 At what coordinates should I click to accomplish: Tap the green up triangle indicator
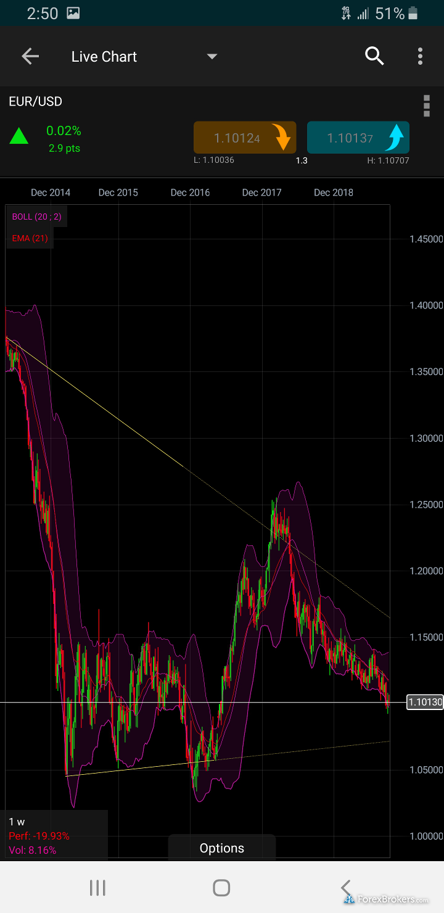pyautogui.click(x=18, y=136)
